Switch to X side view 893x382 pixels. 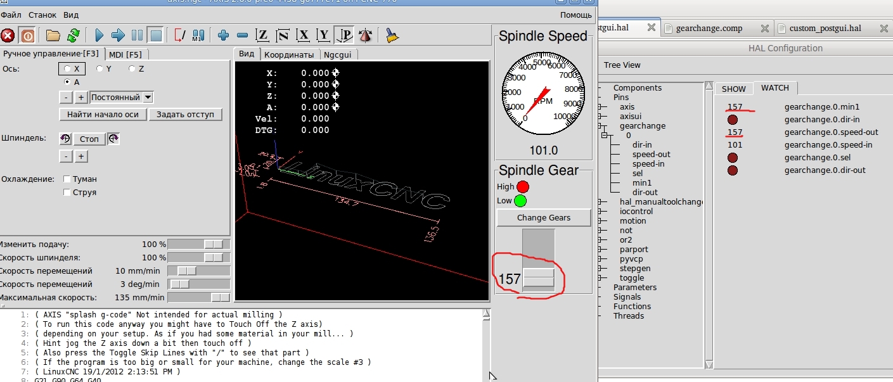click(x=304, y=35)
